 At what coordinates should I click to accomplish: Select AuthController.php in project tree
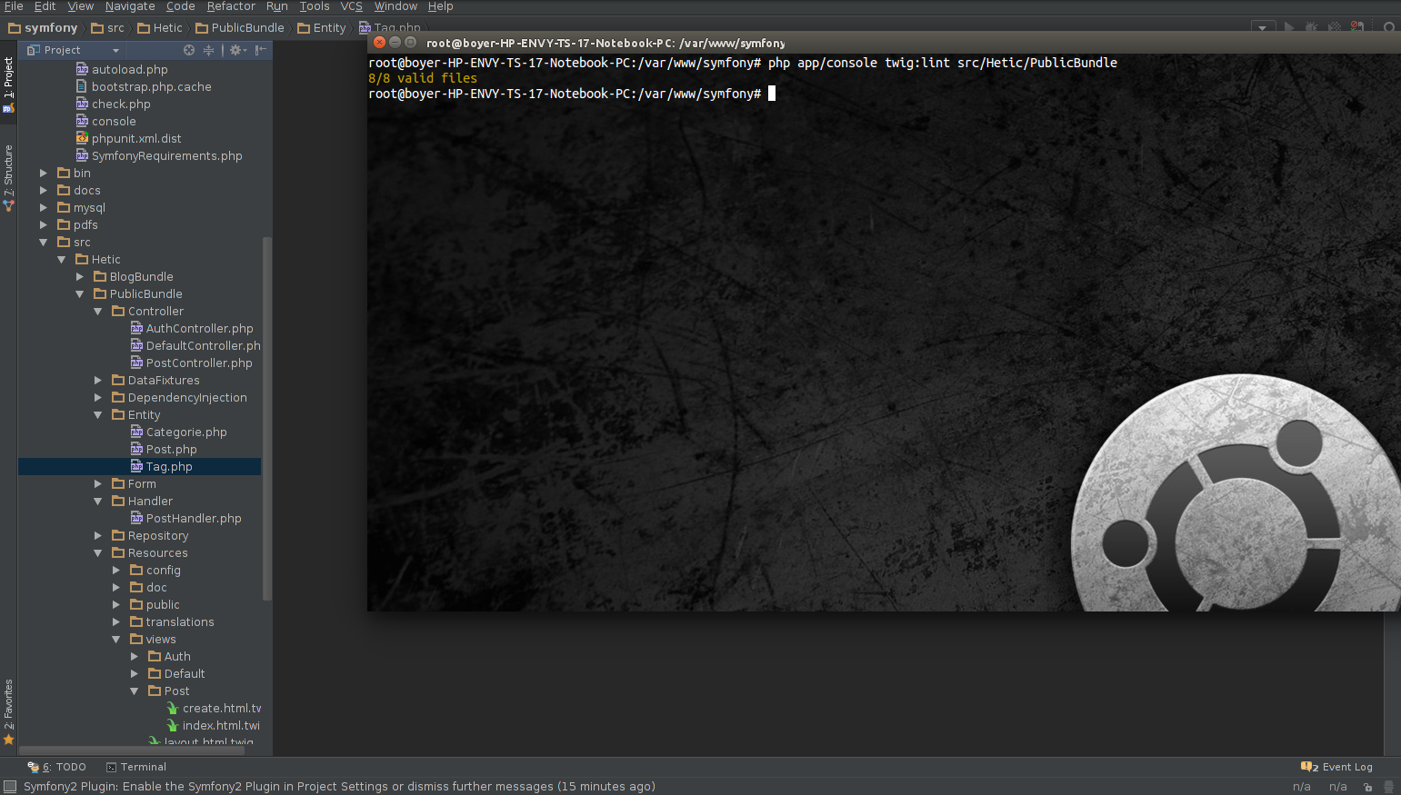(x=192, y=328)
